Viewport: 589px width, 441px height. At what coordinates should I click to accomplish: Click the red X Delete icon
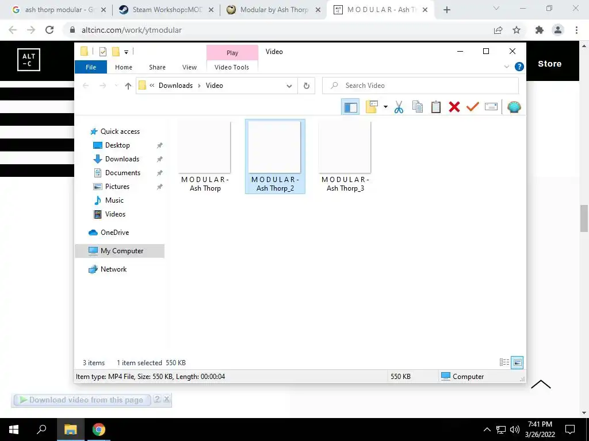pyautogui.click(x=454, y=107)
